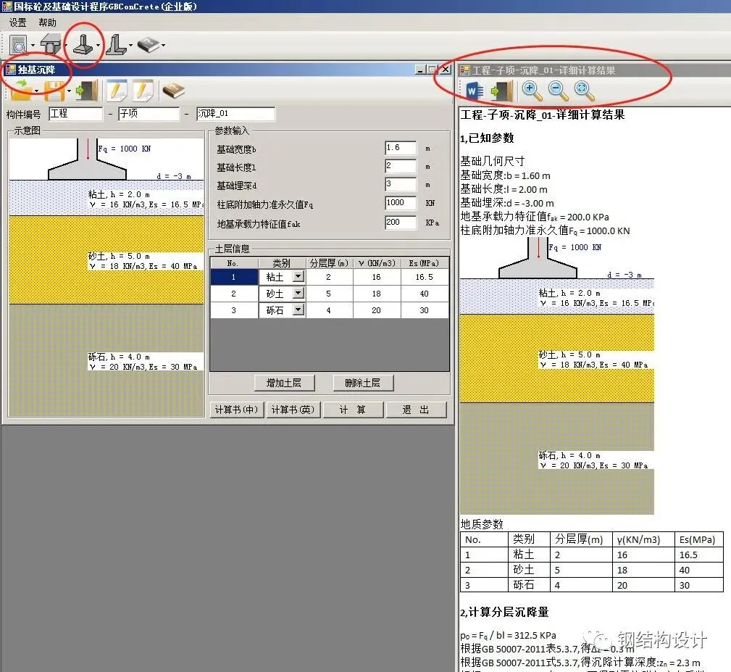
Task: Click the 砾石 layer in 示意图 diagram
Action: point(106,360)
